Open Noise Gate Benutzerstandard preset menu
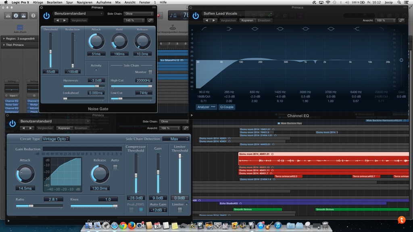The height and width of the screenshot is (232, 413). click(x=78, y=13)
